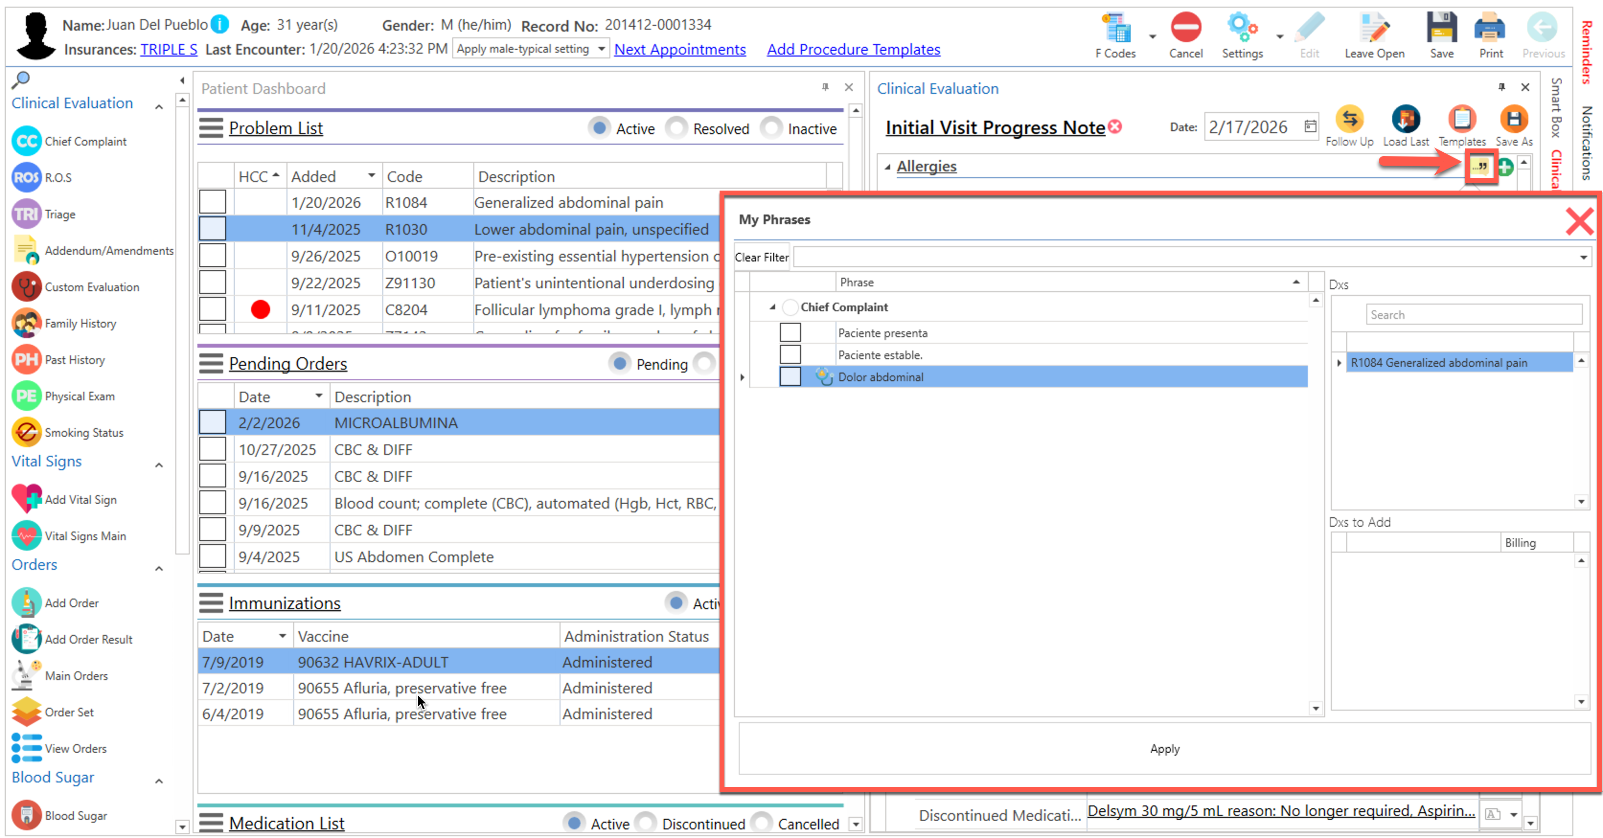Screen dimensions: 1603x838
Task: Open the vertical Reminders tab
Action: (1586, 51)
